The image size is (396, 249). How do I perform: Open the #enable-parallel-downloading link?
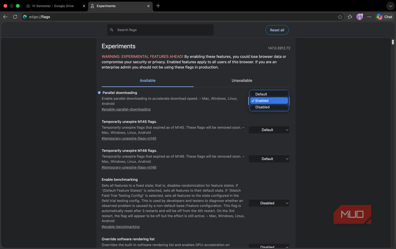(126, 109)
